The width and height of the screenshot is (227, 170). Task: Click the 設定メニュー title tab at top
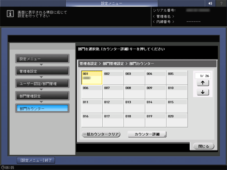tap(112, 3)
